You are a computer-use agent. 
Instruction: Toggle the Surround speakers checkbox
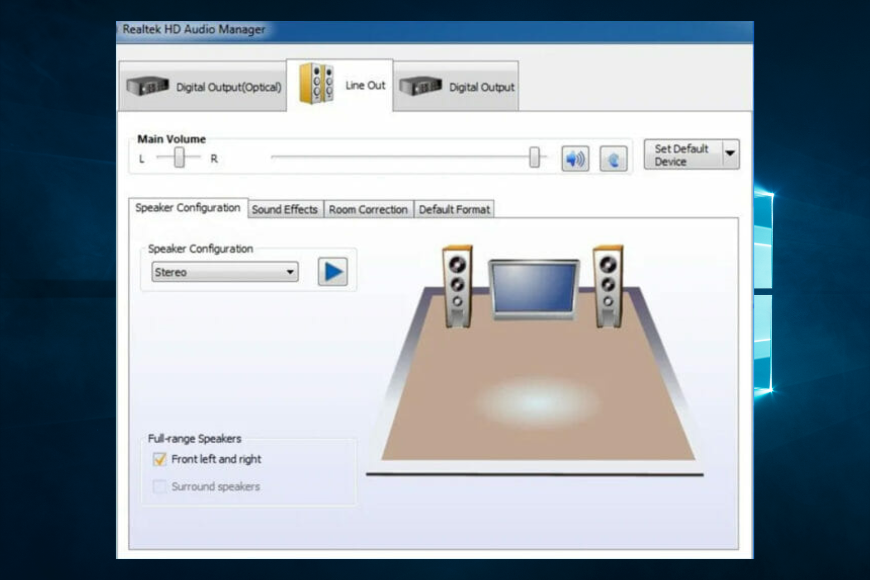[159, 487]
